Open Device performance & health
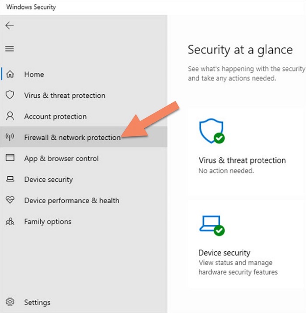Image resolution: width=306 pixels, height=313 pixels. (84, 200)
